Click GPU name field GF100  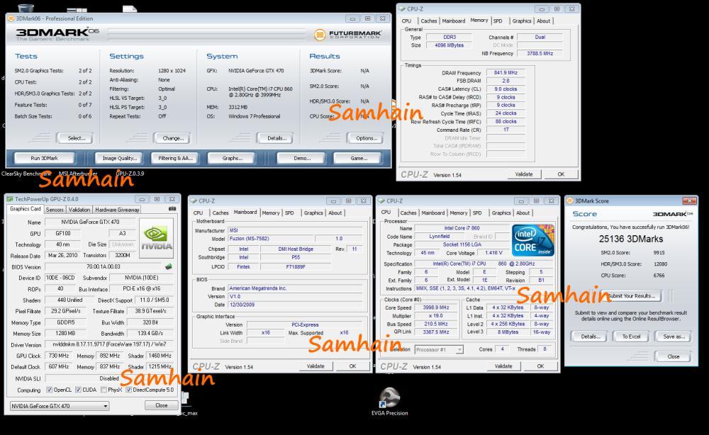pos(63,234)
